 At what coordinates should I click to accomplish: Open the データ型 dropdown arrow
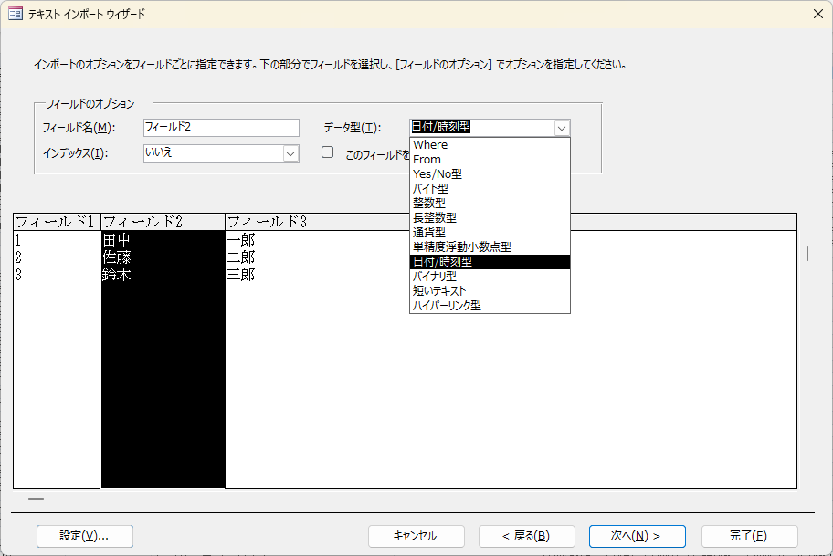tap(562, 128)
